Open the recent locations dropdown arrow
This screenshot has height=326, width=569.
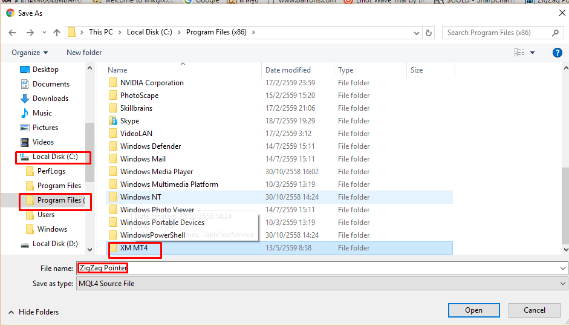point(44,33)
